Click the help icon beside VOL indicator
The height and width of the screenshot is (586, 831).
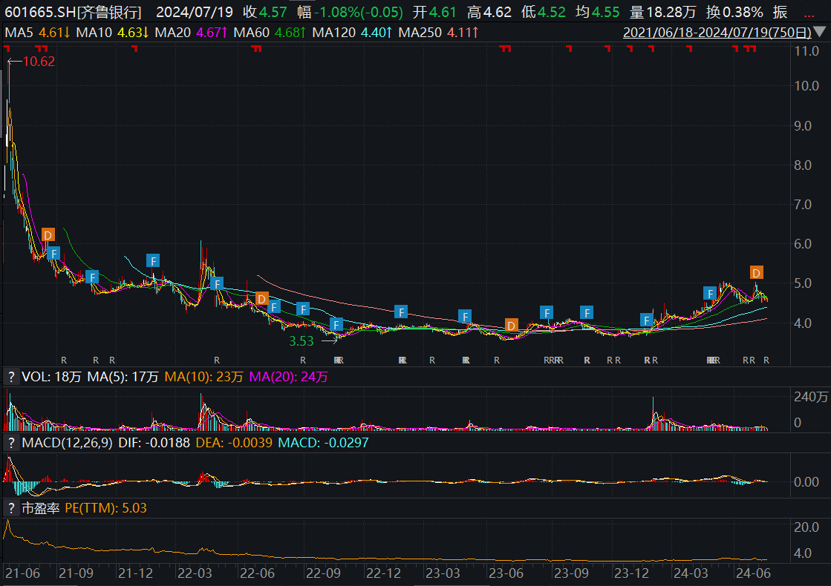[x=11, y=377]
